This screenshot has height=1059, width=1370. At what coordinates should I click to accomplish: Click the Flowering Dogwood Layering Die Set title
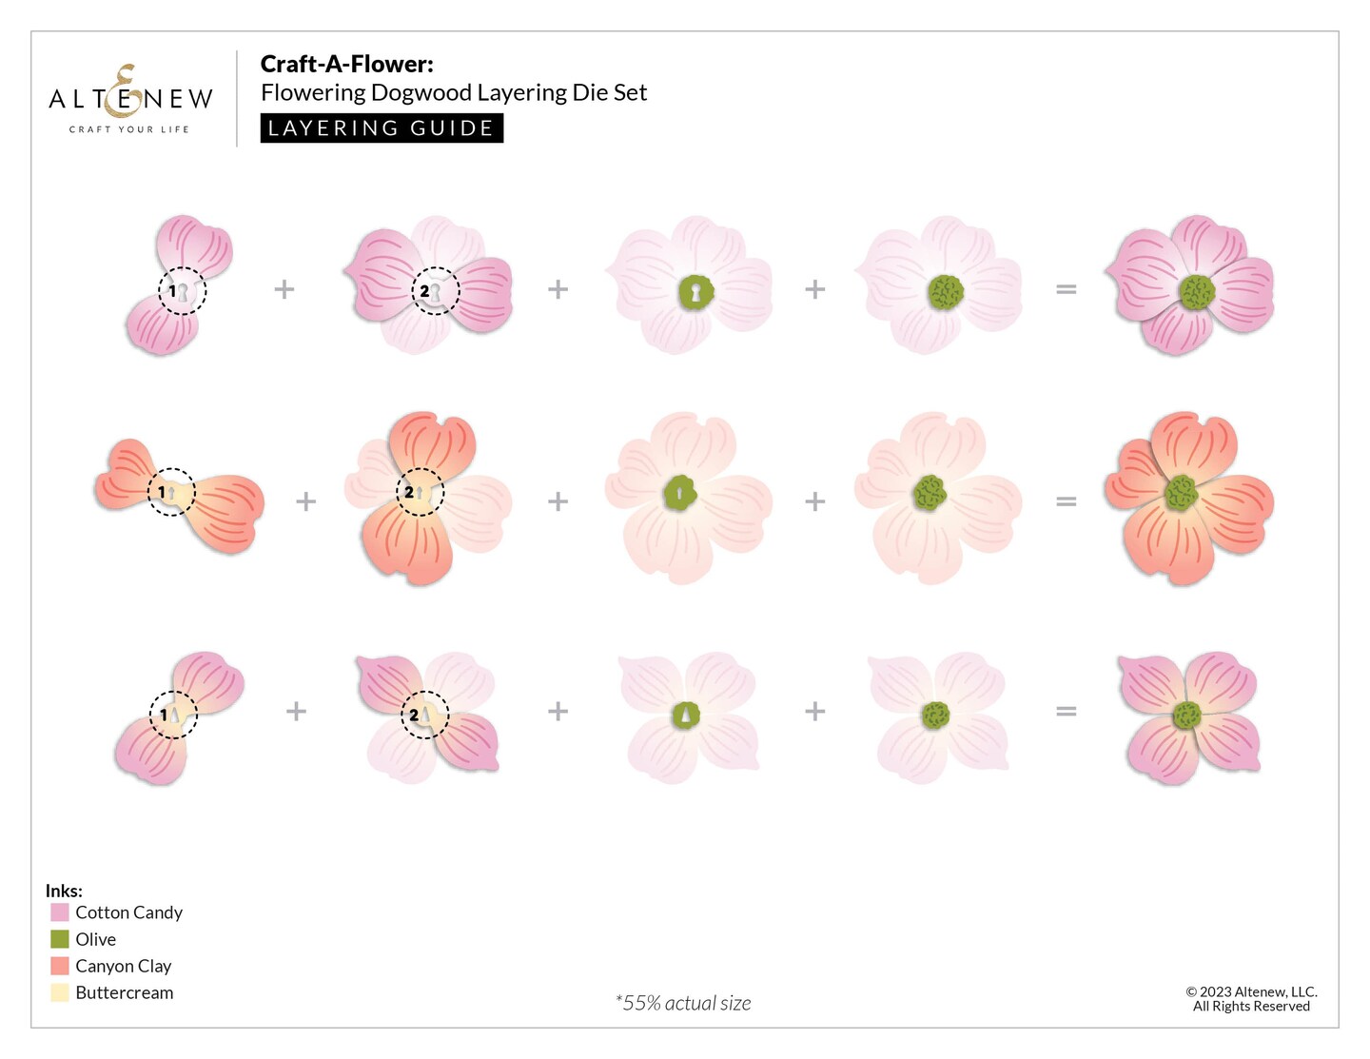click(453, 92)
